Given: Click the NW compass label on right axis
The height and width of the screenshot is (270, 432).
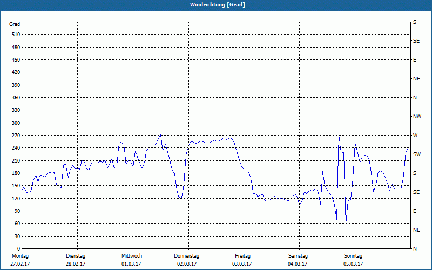Looking at the screenshot, I should point(417,117).
